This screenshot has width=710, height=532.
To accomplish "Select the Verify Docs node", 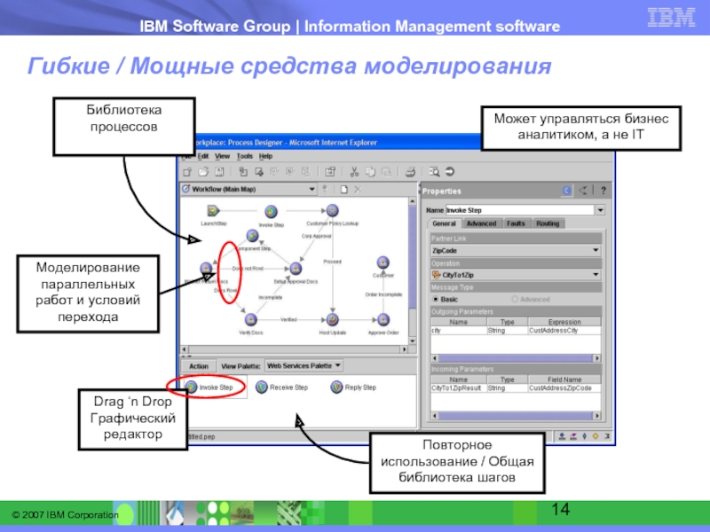I will point(250,319).
